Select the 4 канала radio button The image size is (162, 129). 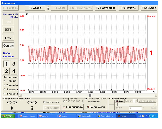[4, 94]
